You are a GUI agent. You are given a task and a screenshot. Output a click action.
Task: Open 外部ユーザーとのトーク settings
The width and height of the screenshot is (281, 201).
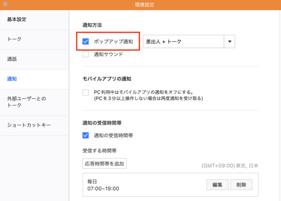pos(35,102)
